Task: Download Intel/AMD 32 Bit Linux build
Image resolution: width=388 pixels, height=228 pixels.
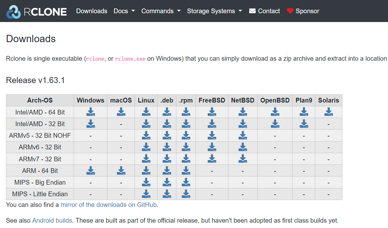Action: 146,124
